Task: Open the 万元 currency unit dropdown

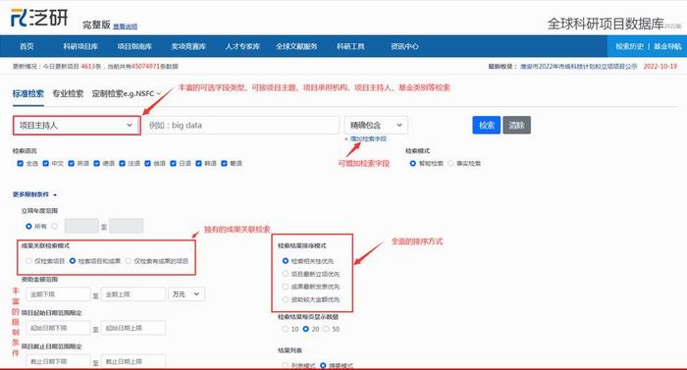Action: [x=185, y=294]
